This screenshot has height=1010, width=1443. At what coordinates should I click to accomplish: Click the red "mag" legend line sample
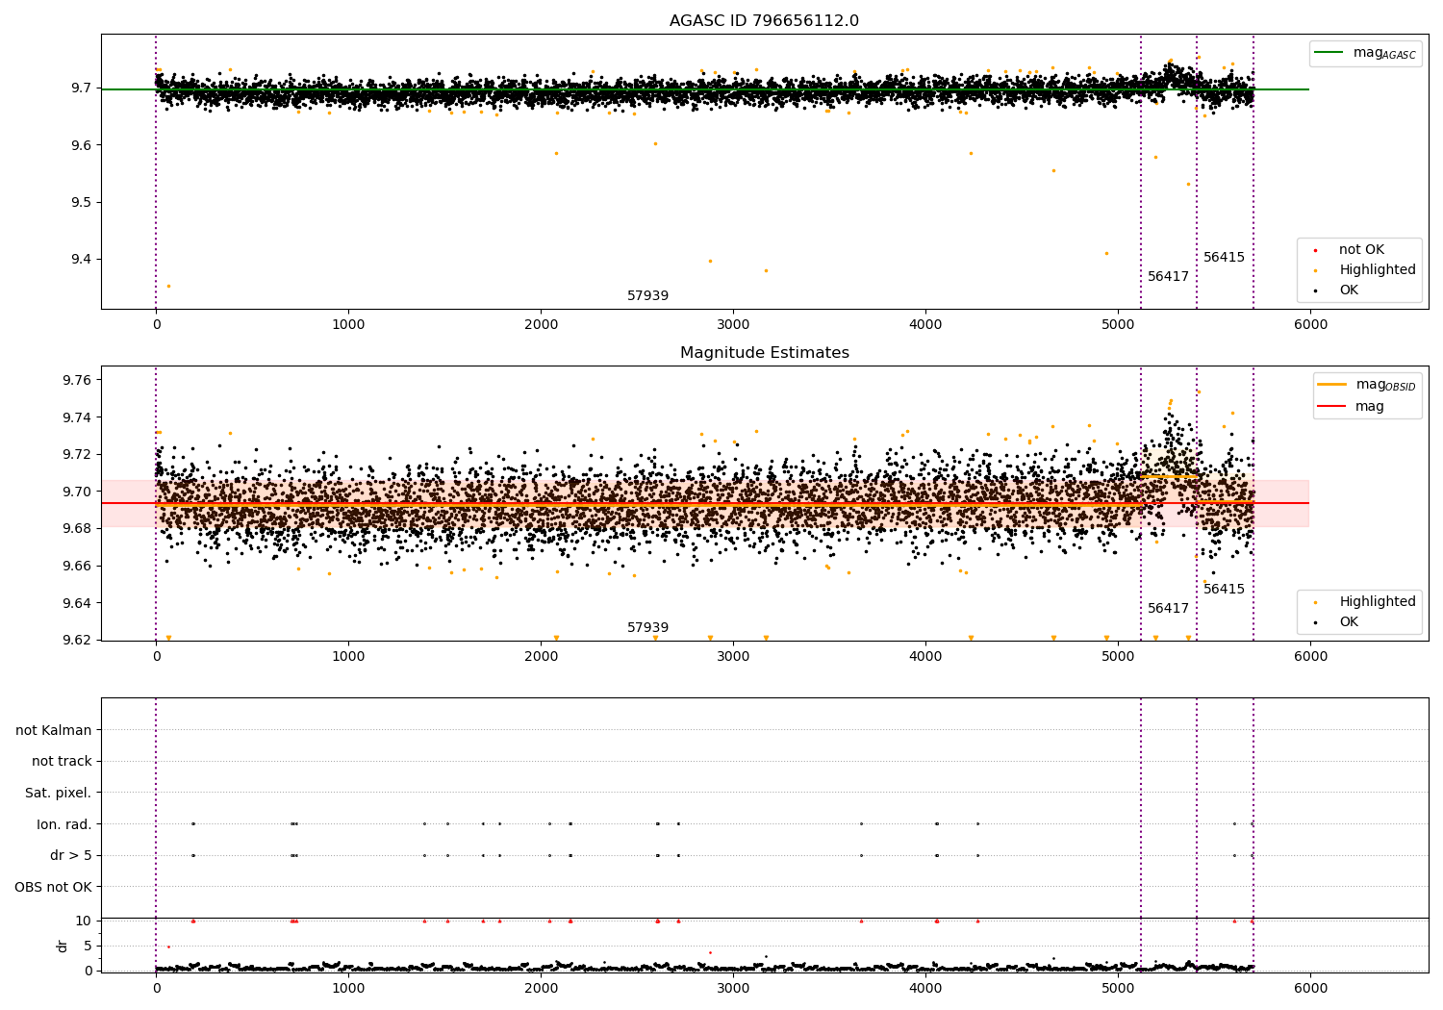click(x=1332, y=407)
